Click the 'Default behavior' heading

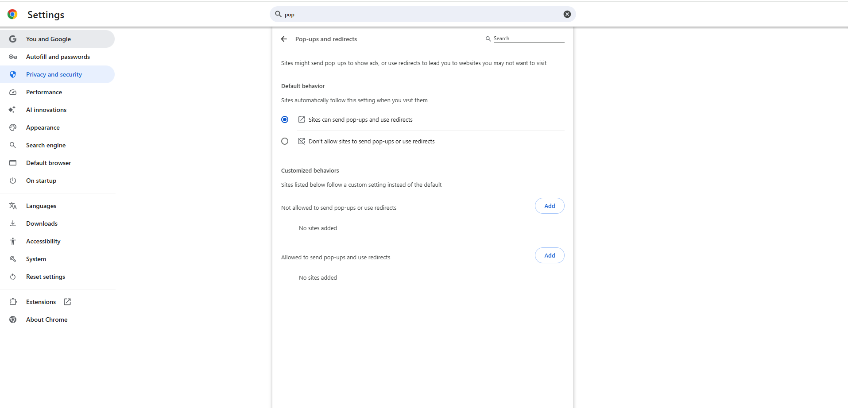tap(303, 86)
